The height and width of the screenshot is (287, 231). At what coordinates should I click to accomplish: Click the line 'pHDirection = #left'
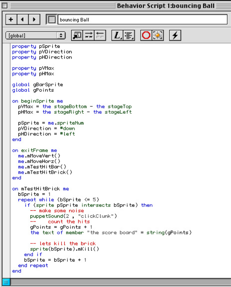47,134
